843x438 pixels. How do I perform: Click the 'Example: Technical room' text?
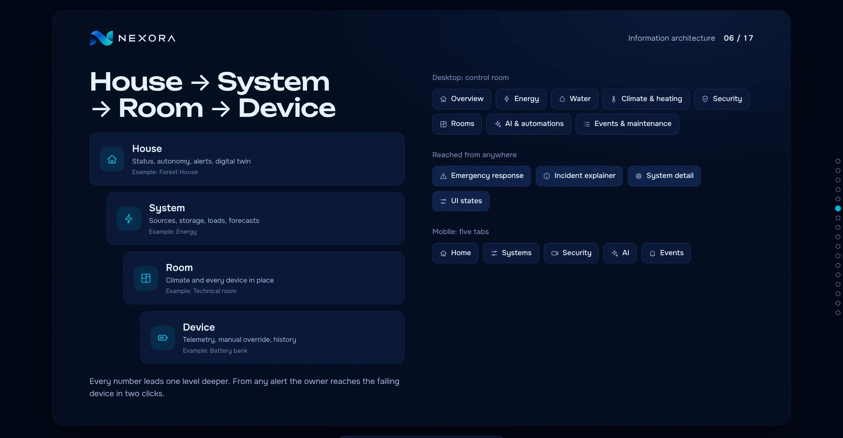tap(201, 291)
